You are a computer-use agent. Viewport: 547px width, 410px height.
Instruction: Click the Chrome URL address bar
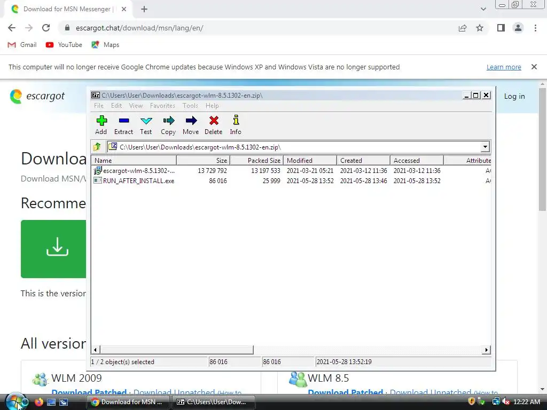point(258,28)
